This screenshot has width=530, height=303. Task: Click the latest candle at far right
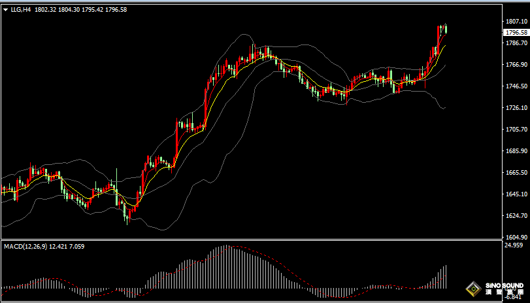pos(446,28)
